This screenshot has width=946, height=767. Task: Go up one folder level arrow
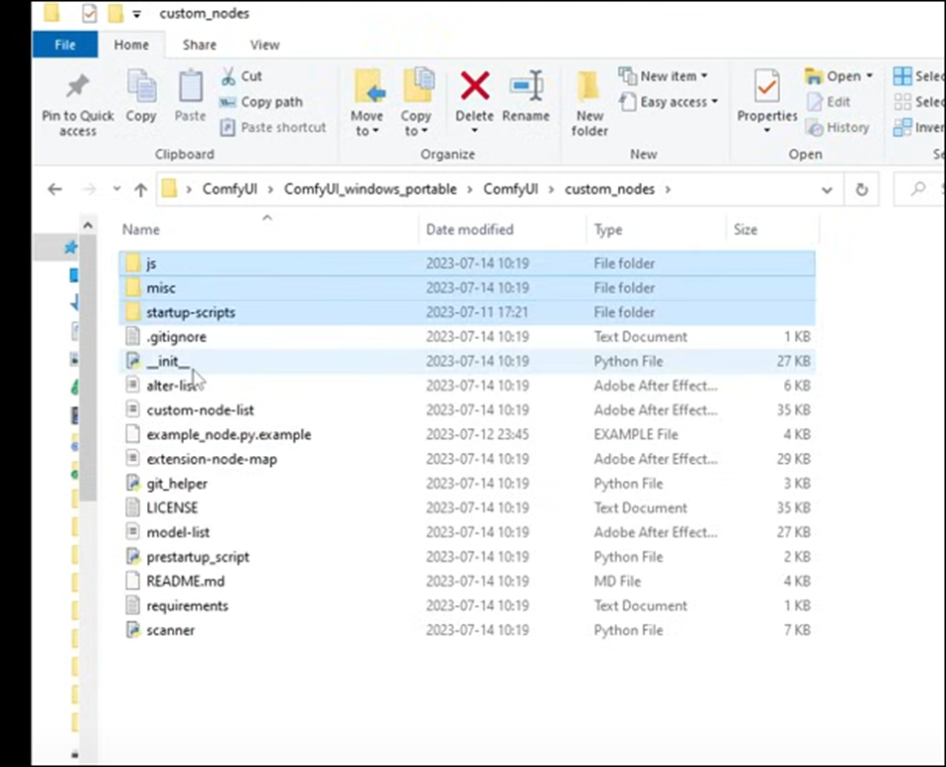pos(140,190)
